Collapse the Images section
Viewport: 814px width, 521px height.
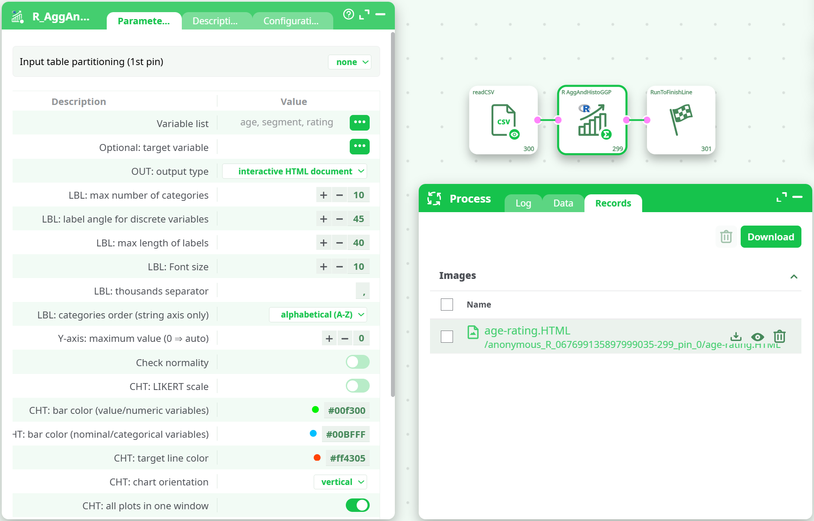[x=794, y=276]
